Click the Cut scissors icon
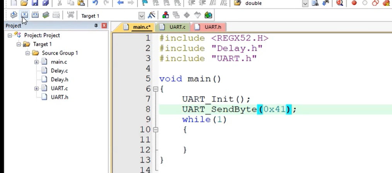The image size is (392, 173). [60, 3]
